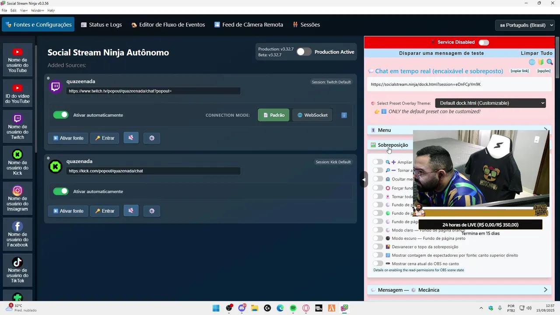The width and height of the screenshot is (560, 315).
Task: Select Padrão connection mode
Action: [x=273, y=115]
